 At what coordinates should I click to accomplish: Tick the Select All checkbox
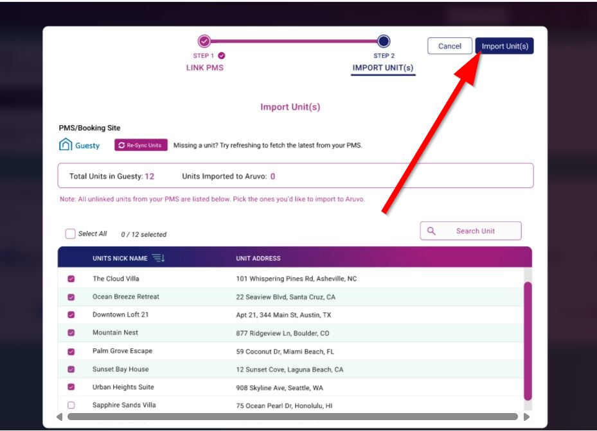coord(70,233)
